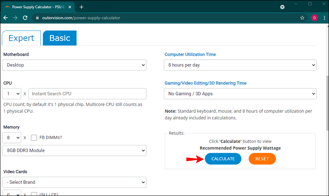
Task: Click the orange Reset button
Action: [x=262, y=159]
